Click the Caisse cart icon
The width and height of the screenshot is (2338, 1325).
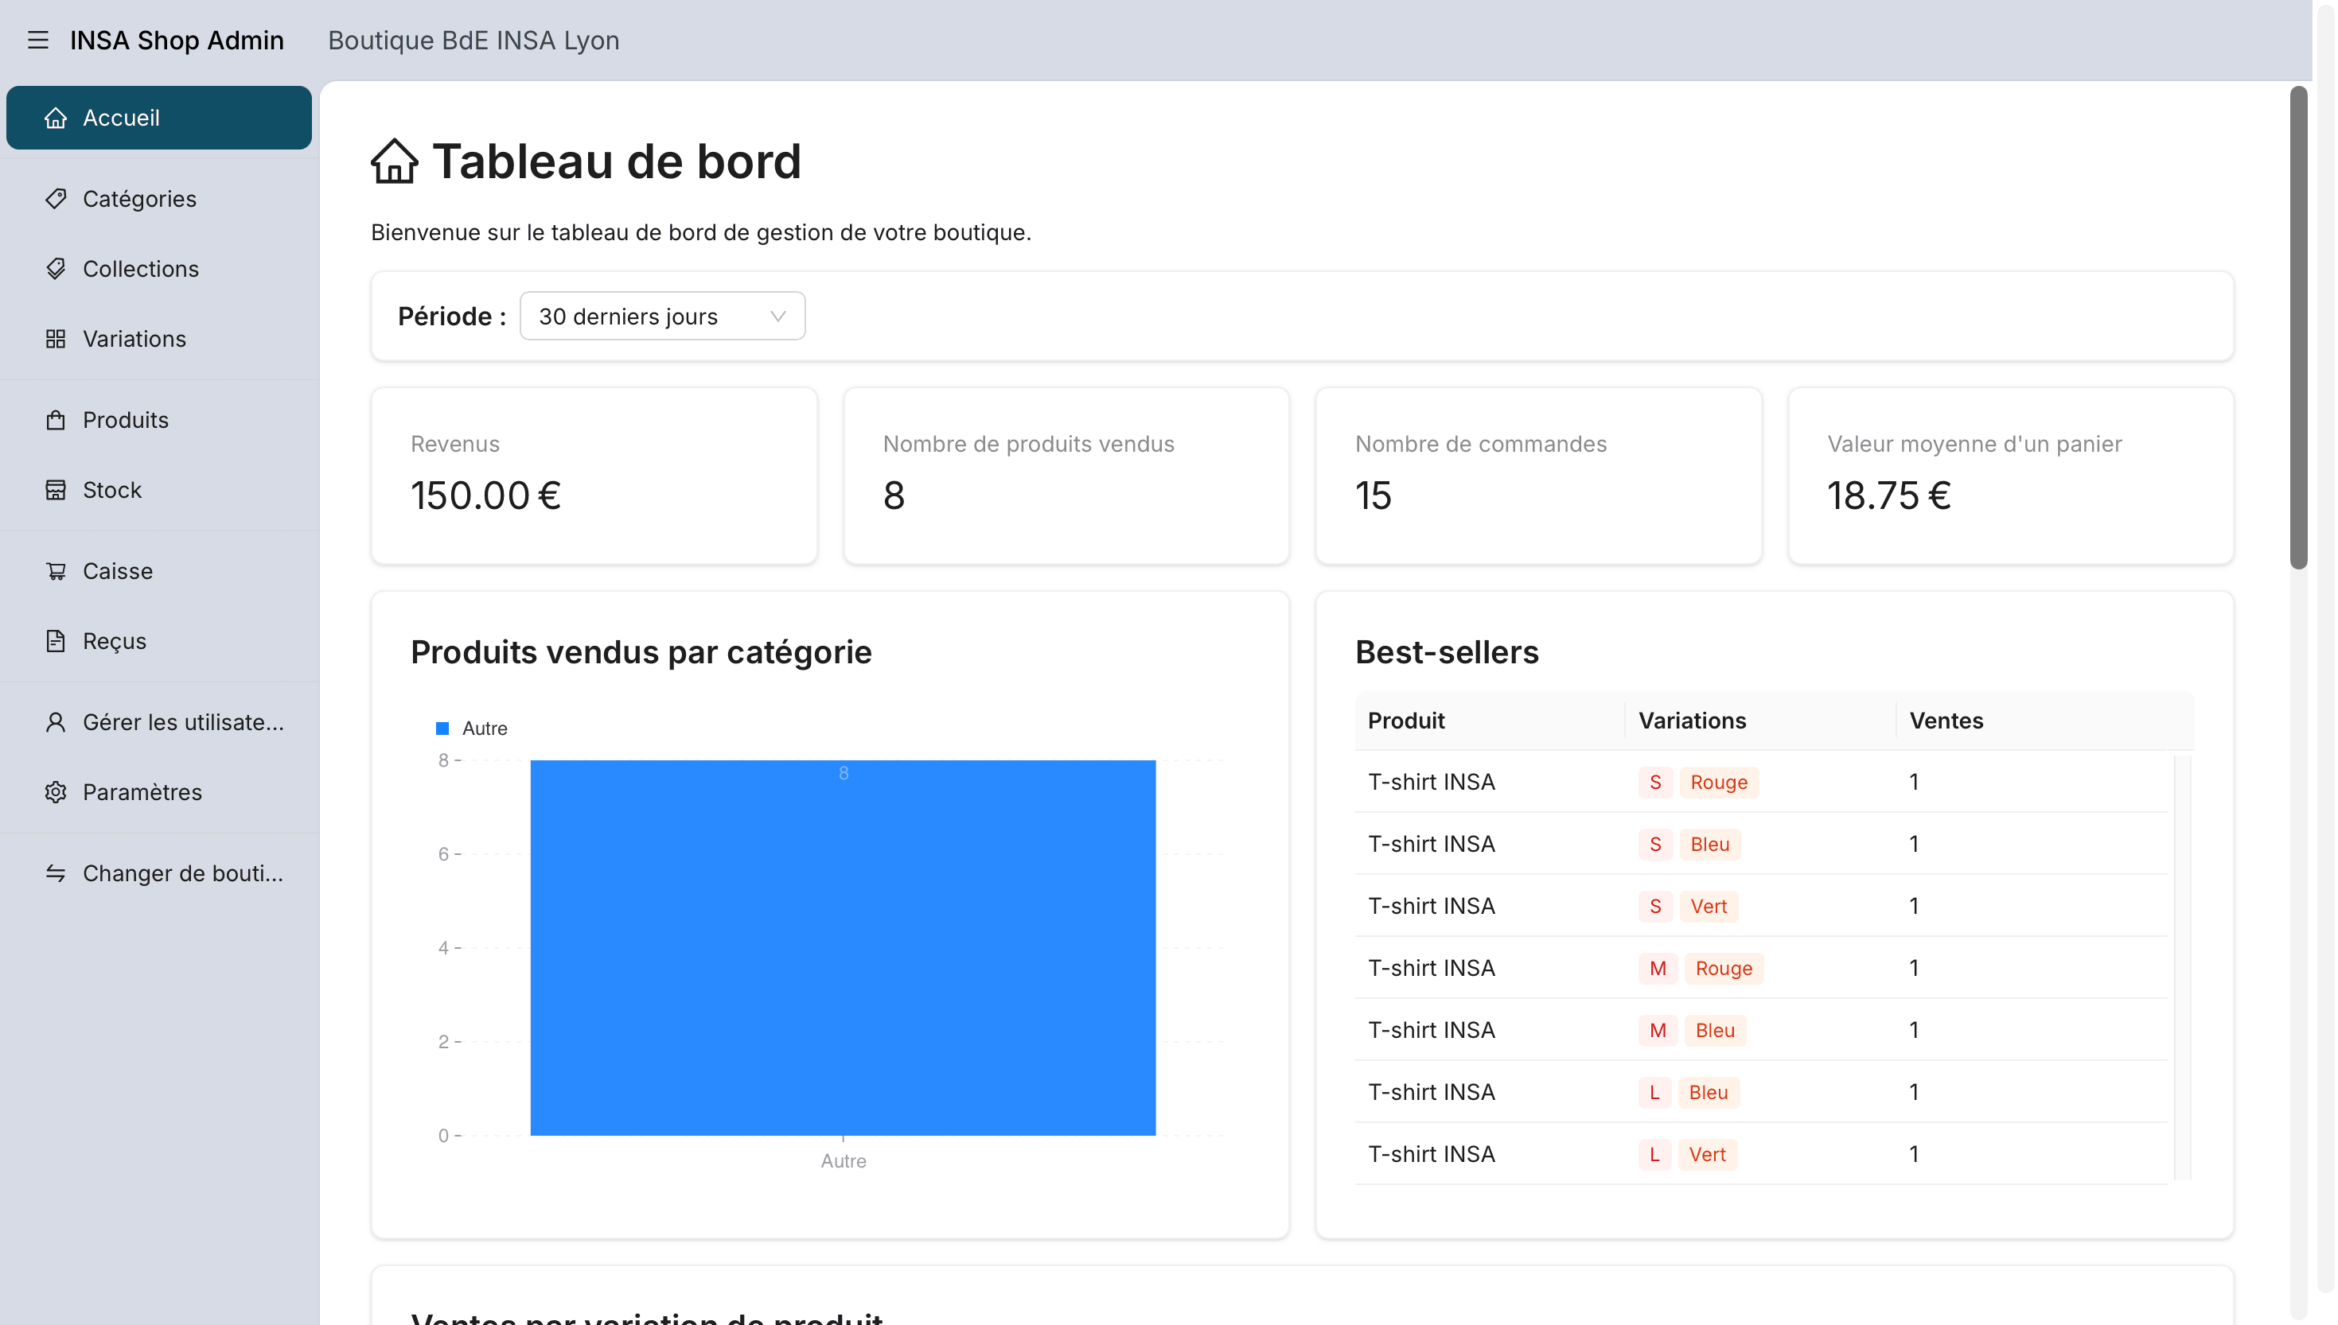(56, 570)
